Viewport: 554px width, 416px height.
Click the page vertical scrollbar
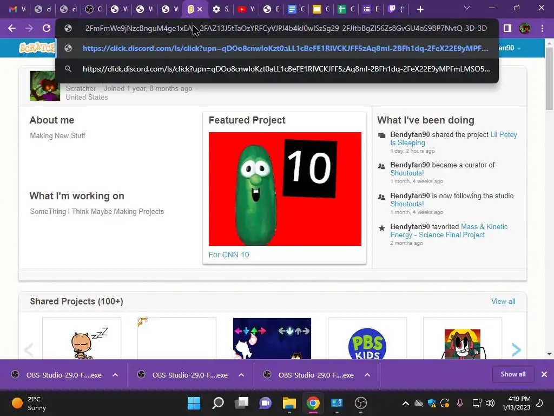[549, 80]
